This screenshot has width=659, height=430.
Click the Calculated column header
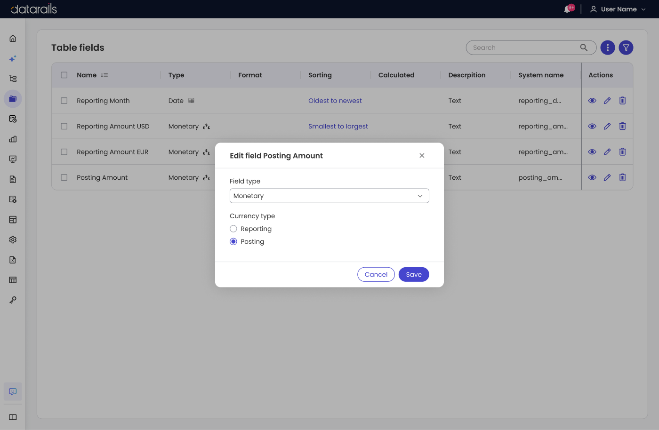pyautogui.click(x=396, y=75)
